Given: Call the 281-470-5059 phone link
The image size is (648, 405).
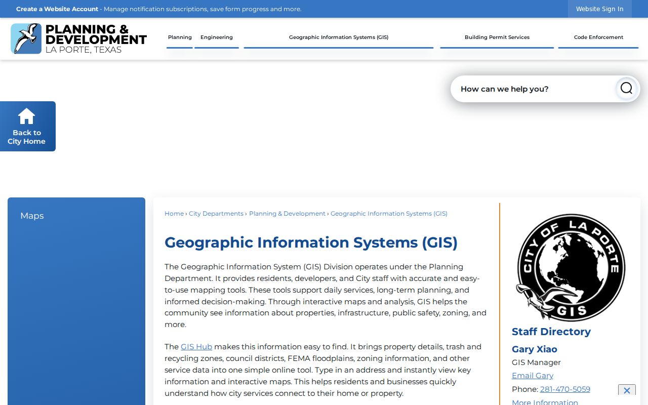Looking at the screenshot, I should tap(565, 389).
